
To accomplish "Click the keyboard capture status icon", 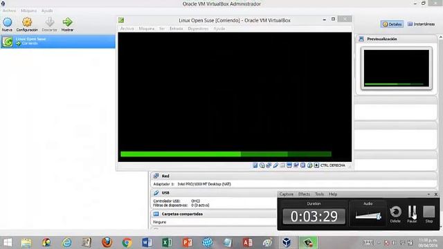I will click(316, 165).
